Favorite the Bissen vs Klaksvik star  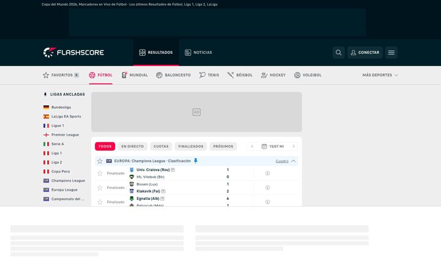pos(100,188)
